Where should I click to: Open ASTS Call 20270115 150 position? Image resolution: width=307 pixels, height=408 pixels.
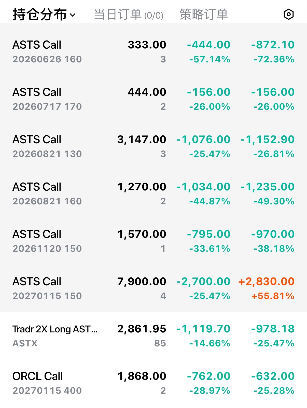coord(153,288)
